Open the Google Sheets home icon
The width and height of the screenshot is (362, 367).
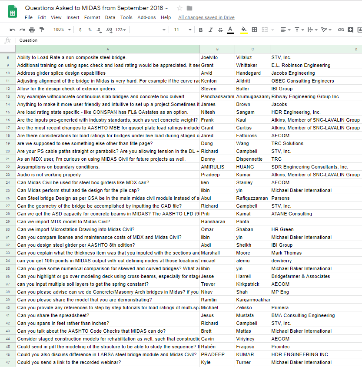tap(13, 12)
